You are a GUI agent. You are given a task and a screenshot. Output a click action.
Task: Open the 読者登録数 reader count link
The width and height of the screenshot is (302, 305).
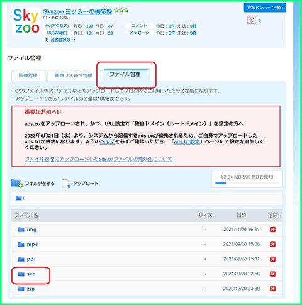[60, 40]
